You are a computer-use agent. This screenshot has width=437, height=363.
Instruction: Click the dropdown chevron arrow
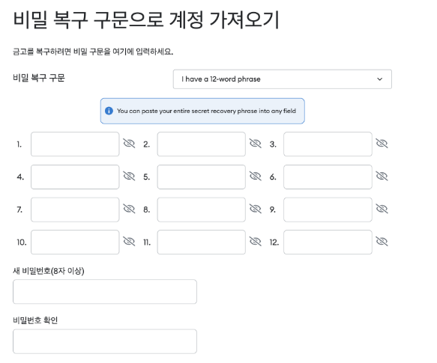point(379,79)
